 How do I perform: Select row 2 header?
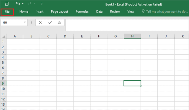click(x=3, y=47)
